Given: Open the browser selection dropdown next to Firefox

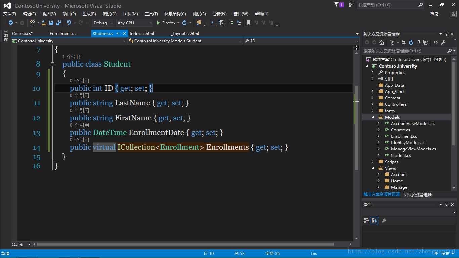Looking at the screenshot, I should [x=178, y=23].
